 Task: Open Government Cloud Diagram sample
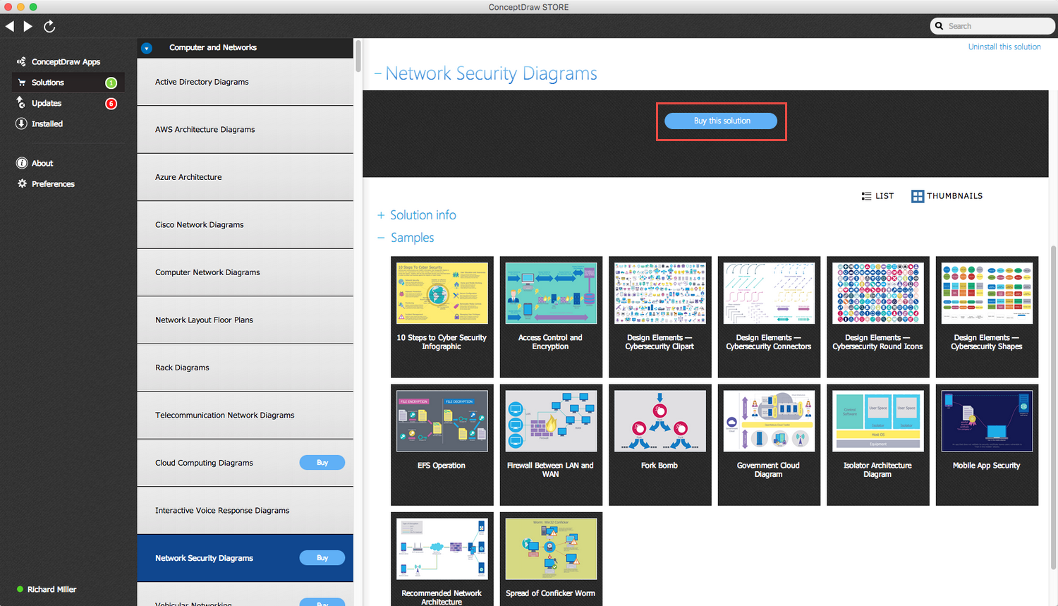[x=769, y=444]
